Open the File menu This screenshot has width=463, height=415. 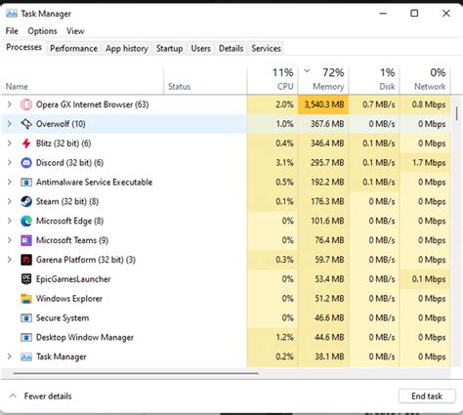12,31
